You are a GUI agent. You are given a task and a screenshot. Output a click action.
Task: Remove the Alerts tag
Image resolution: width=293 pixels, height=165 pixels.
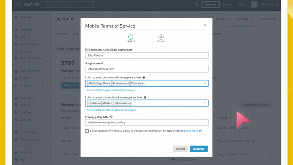point(112,103)
